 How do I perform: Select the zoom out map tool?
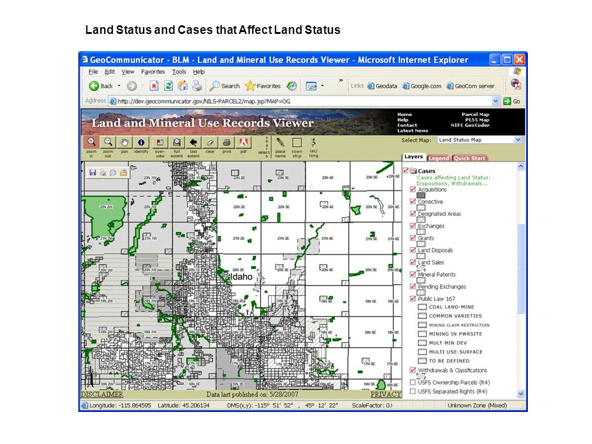click(x=108, y=142)
